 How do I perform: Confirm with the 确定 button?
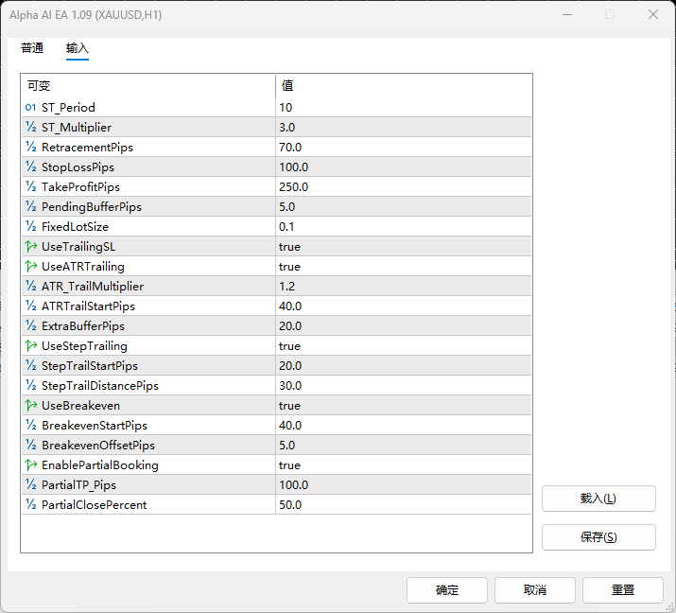(446, 589)
